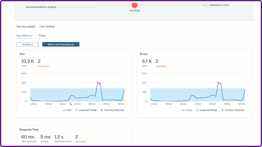This screenshot has height=147, width=262.
Task: Click first anomaly dot on Errors chart
Action: coord(218,82)
